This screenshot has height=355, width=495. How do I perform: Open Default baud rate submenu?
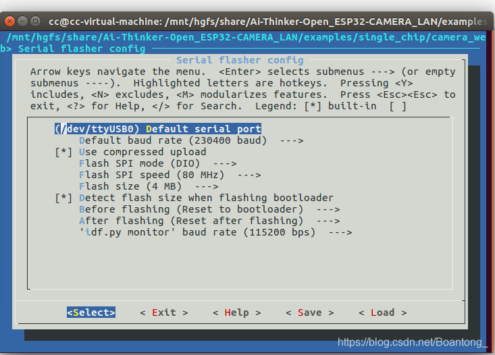pos(191,140)
